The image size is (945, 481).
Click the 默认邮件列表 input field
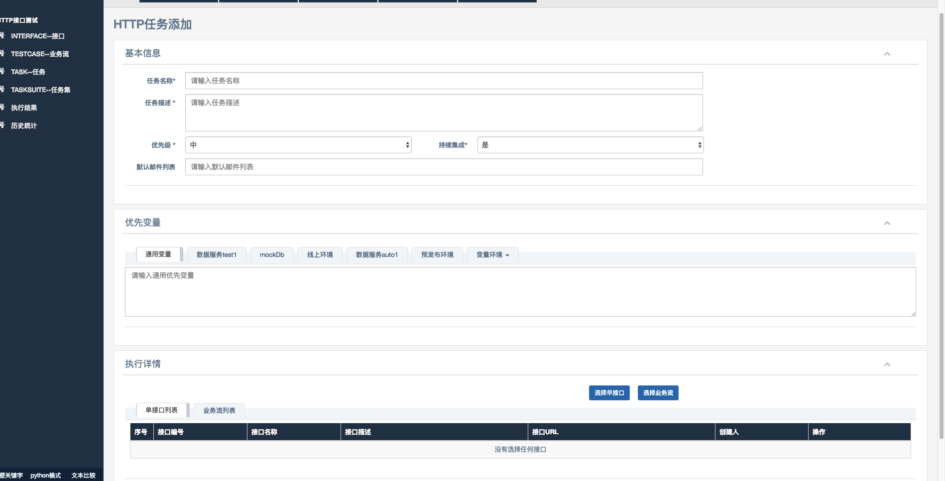tap(444, 167)
